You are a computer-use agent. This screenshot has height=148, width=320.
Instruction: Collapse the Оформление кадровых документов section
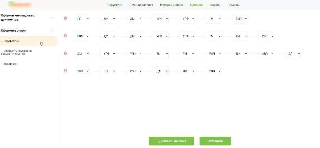(x=52, y=17)
